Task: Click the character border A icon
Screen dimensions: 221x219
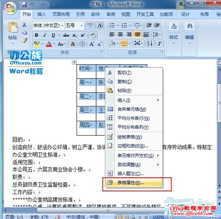Action: (100, 25)
